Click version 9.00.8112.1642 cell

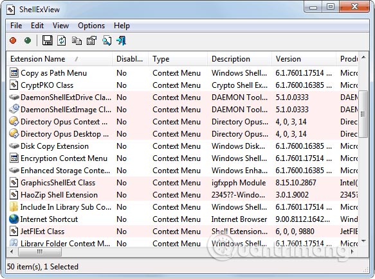click(302, 219)
